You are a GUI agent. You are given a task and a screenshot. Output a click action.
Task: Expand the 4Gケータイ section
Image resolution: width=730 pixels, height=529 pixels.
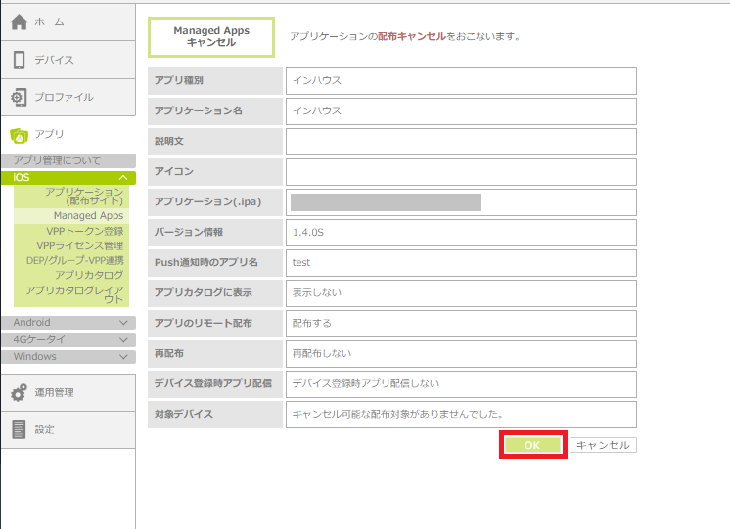click(x=123, y=339)
